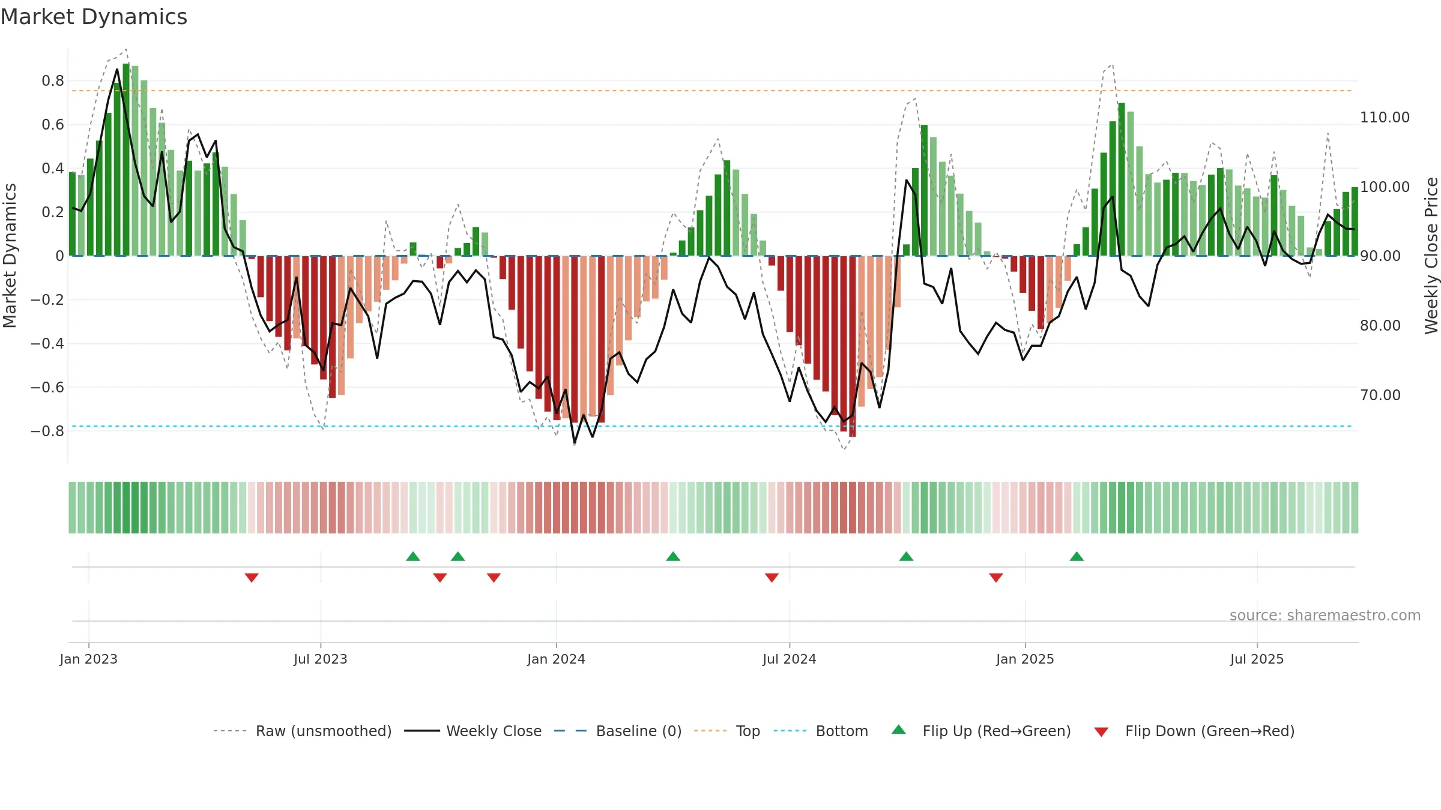Click the 110.00 price tick label
This screenshot has width=1441, height=810.
tap(1385, 118)
